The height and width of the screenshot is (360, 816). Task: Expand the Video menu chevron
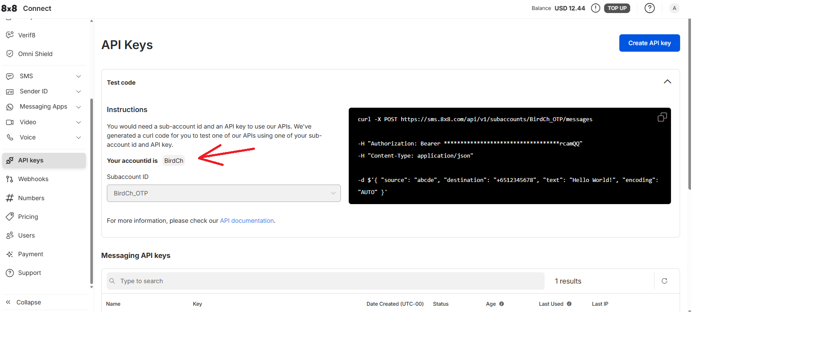point(79,122)
